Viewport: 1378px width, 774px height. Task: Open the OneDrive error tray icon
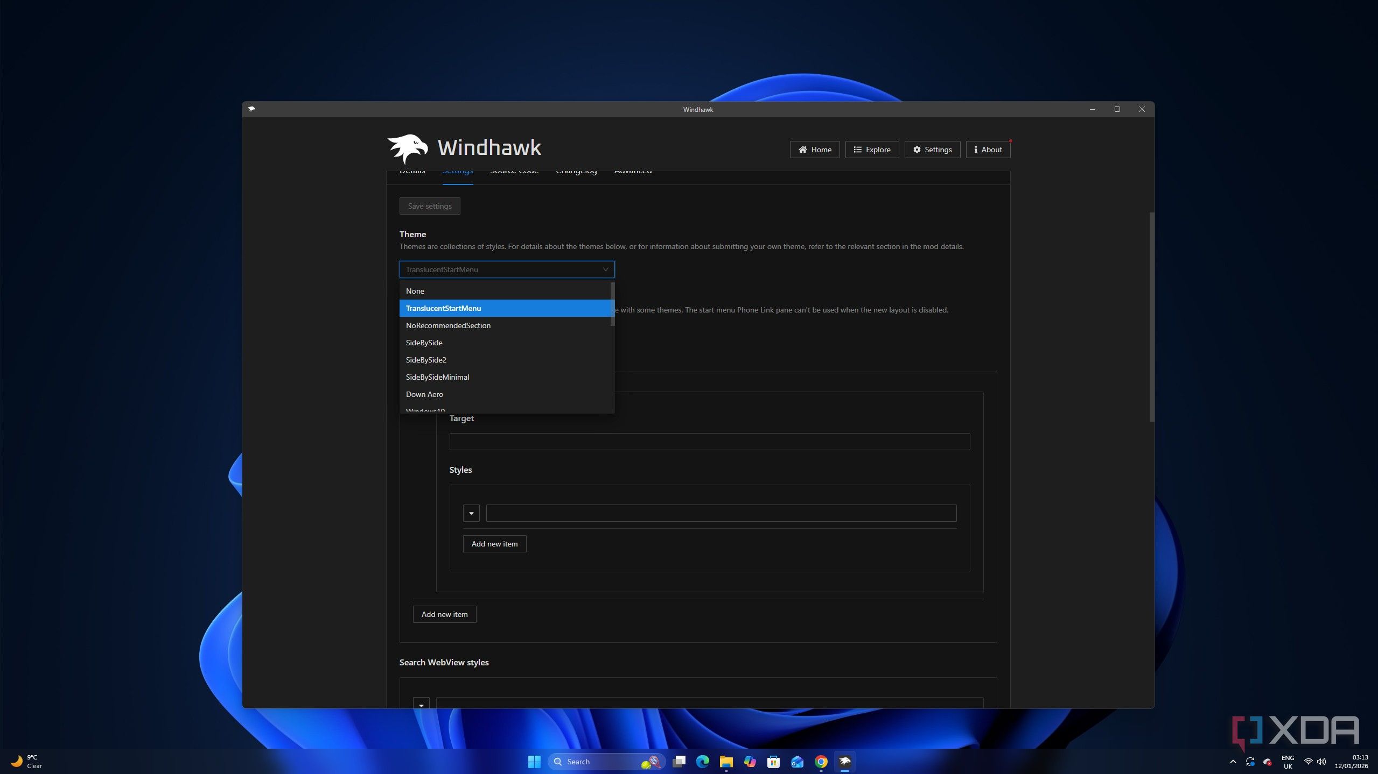[x=1268, y=762]
